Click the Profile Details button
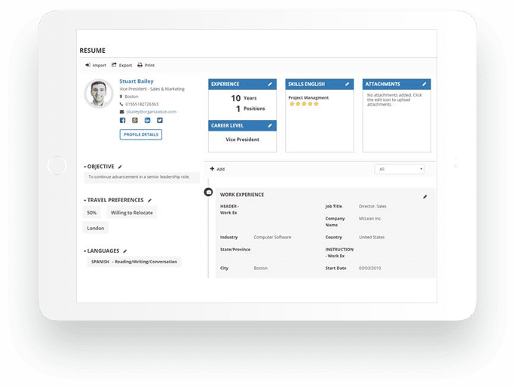The height and width of the screenshot is (387, 515). (x=141, y=134)
